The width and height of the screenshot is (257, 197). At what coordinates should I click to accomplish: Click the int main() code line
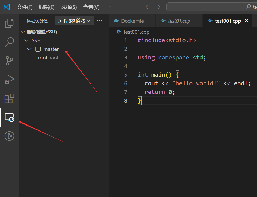pos(158,75)
